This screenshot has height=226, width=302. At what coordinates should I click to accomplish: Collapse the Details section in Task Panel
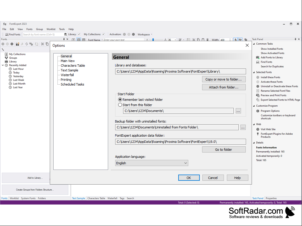[254, 143]
